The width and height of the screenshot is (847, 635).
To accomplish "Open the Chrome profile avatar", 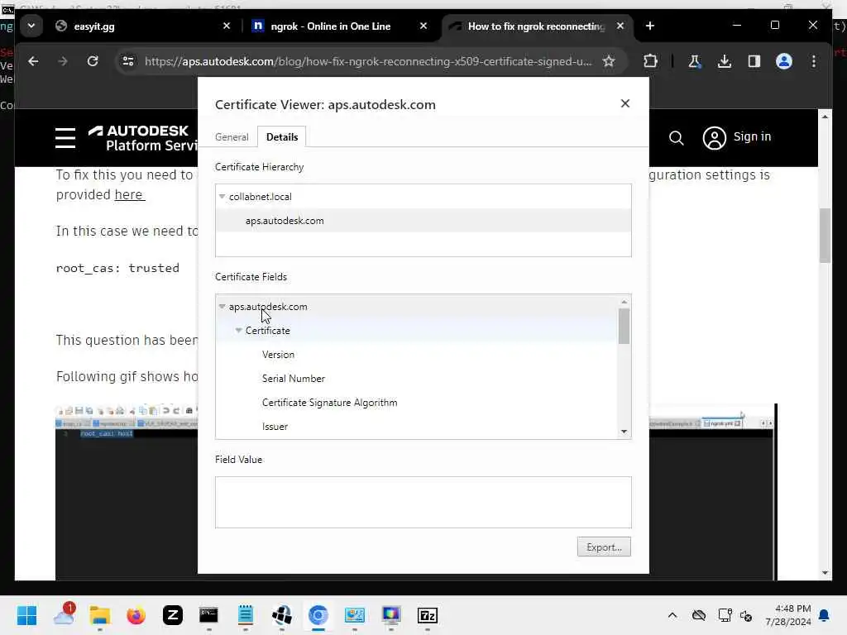I will coord(784,61).
